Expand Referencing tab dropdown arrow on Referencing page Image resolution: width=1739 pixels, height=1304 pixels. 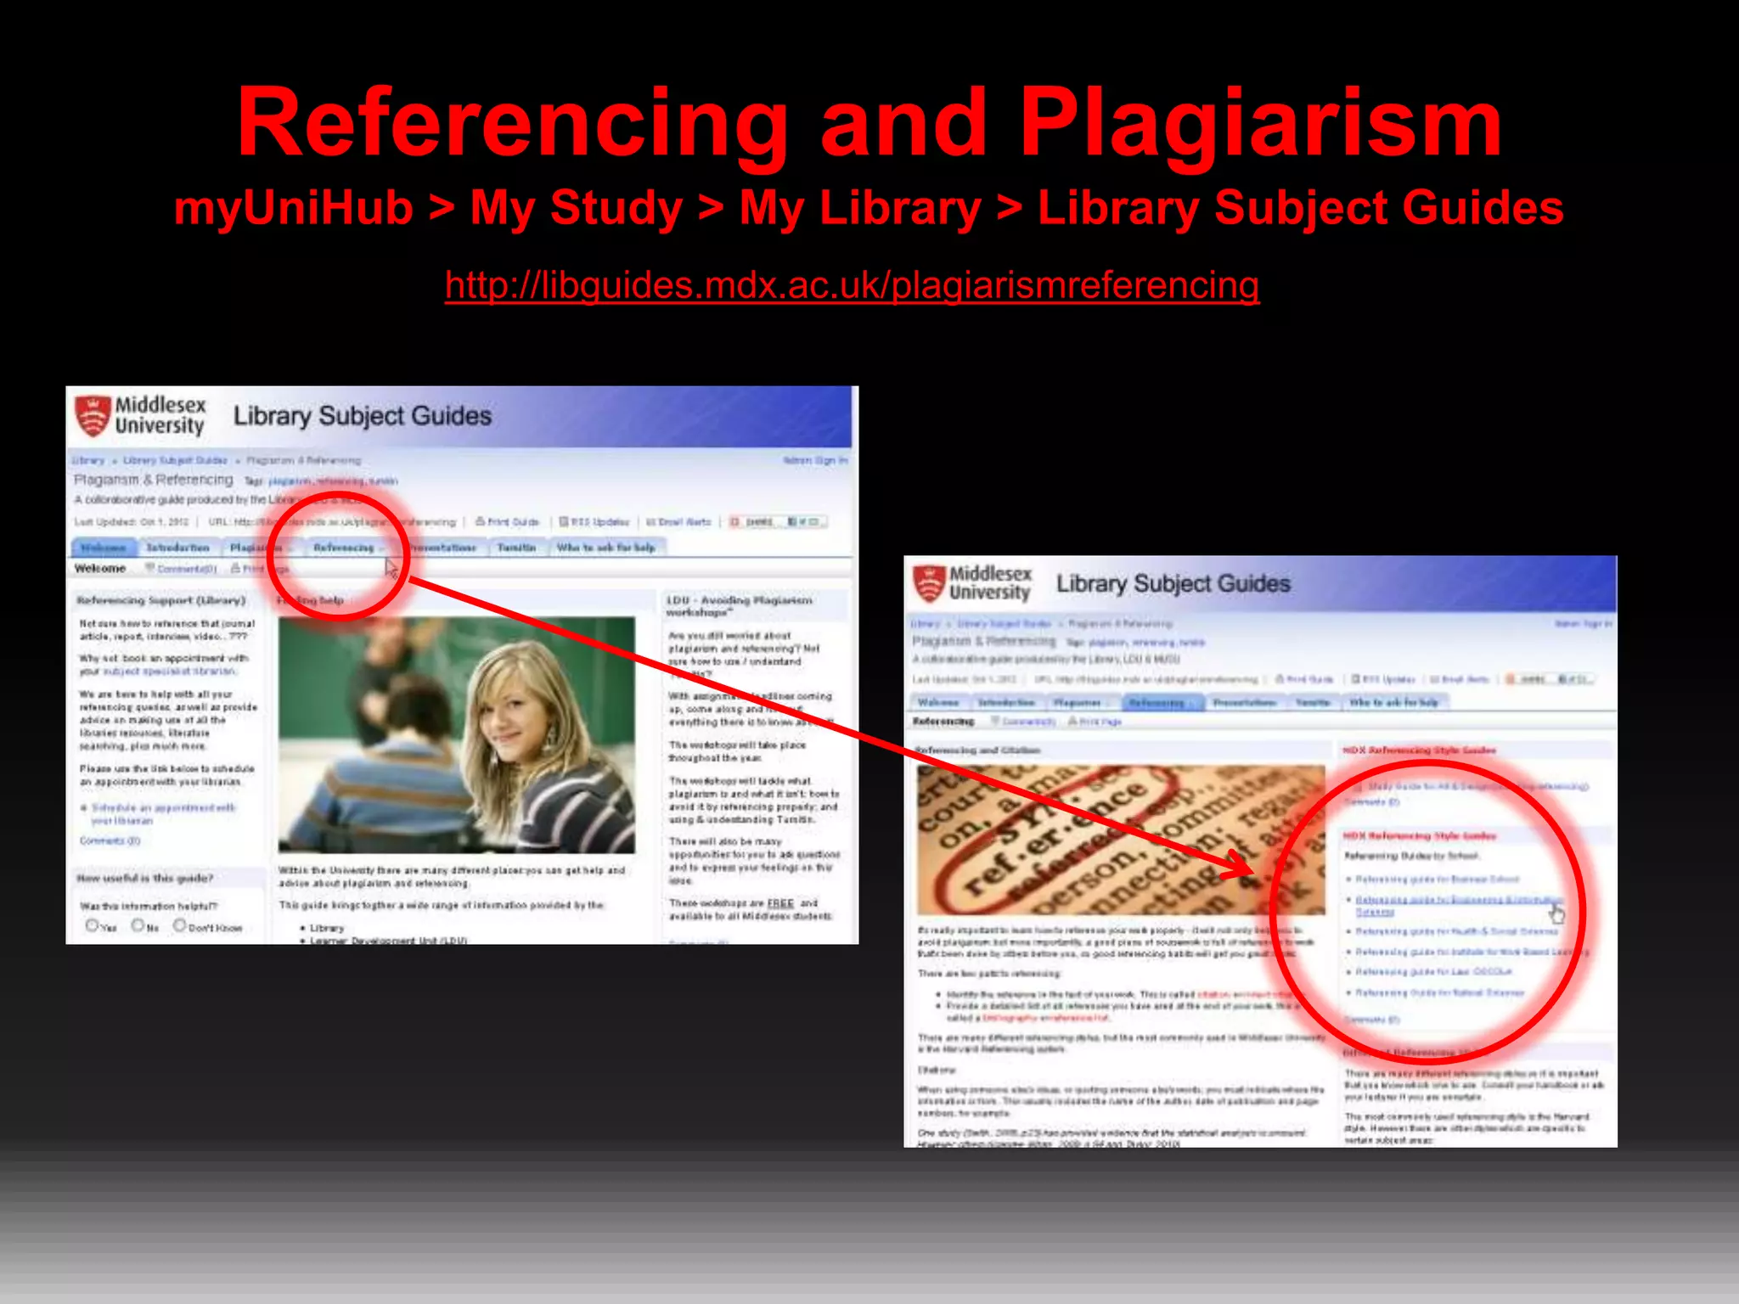[x=1194, y=703]
